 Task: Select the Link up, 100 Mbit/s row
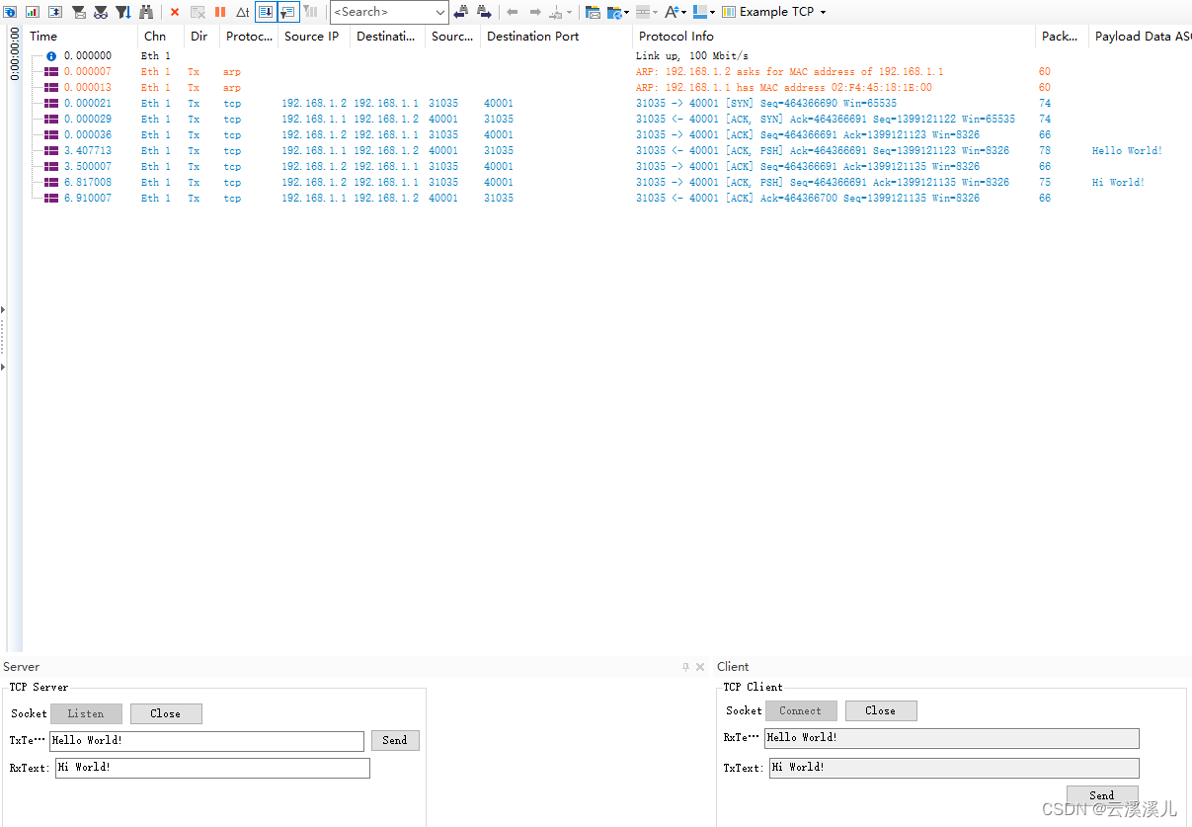[607, 56]
